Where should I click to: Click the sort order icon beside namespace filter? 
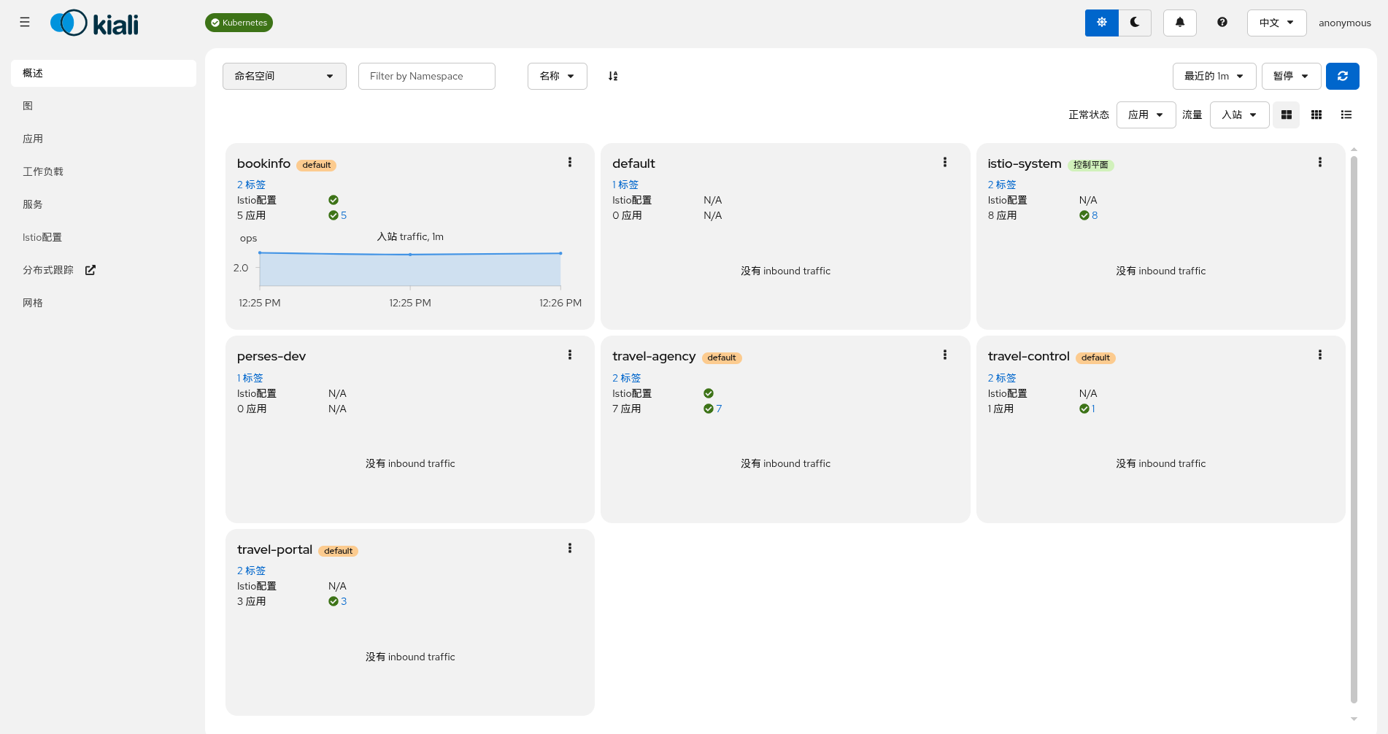(x=613, y=76)
